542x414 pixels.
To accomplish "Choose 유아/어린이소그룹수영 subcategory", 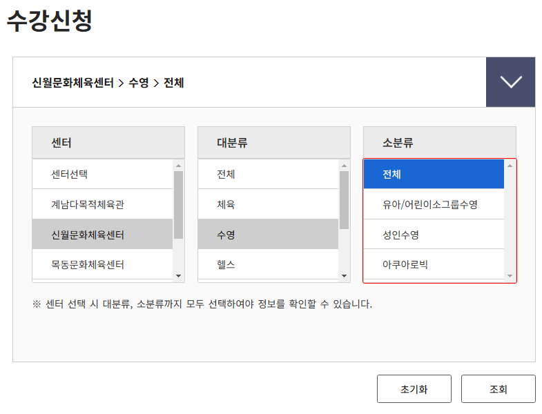I will point(434,204).
